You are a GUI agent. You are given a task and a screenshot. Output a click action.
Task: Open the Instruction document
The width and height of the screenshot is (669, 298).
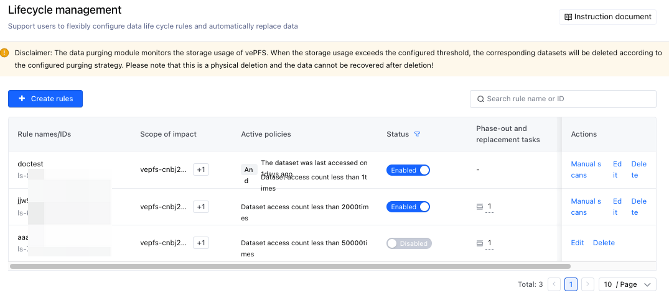tap(607, 17)
